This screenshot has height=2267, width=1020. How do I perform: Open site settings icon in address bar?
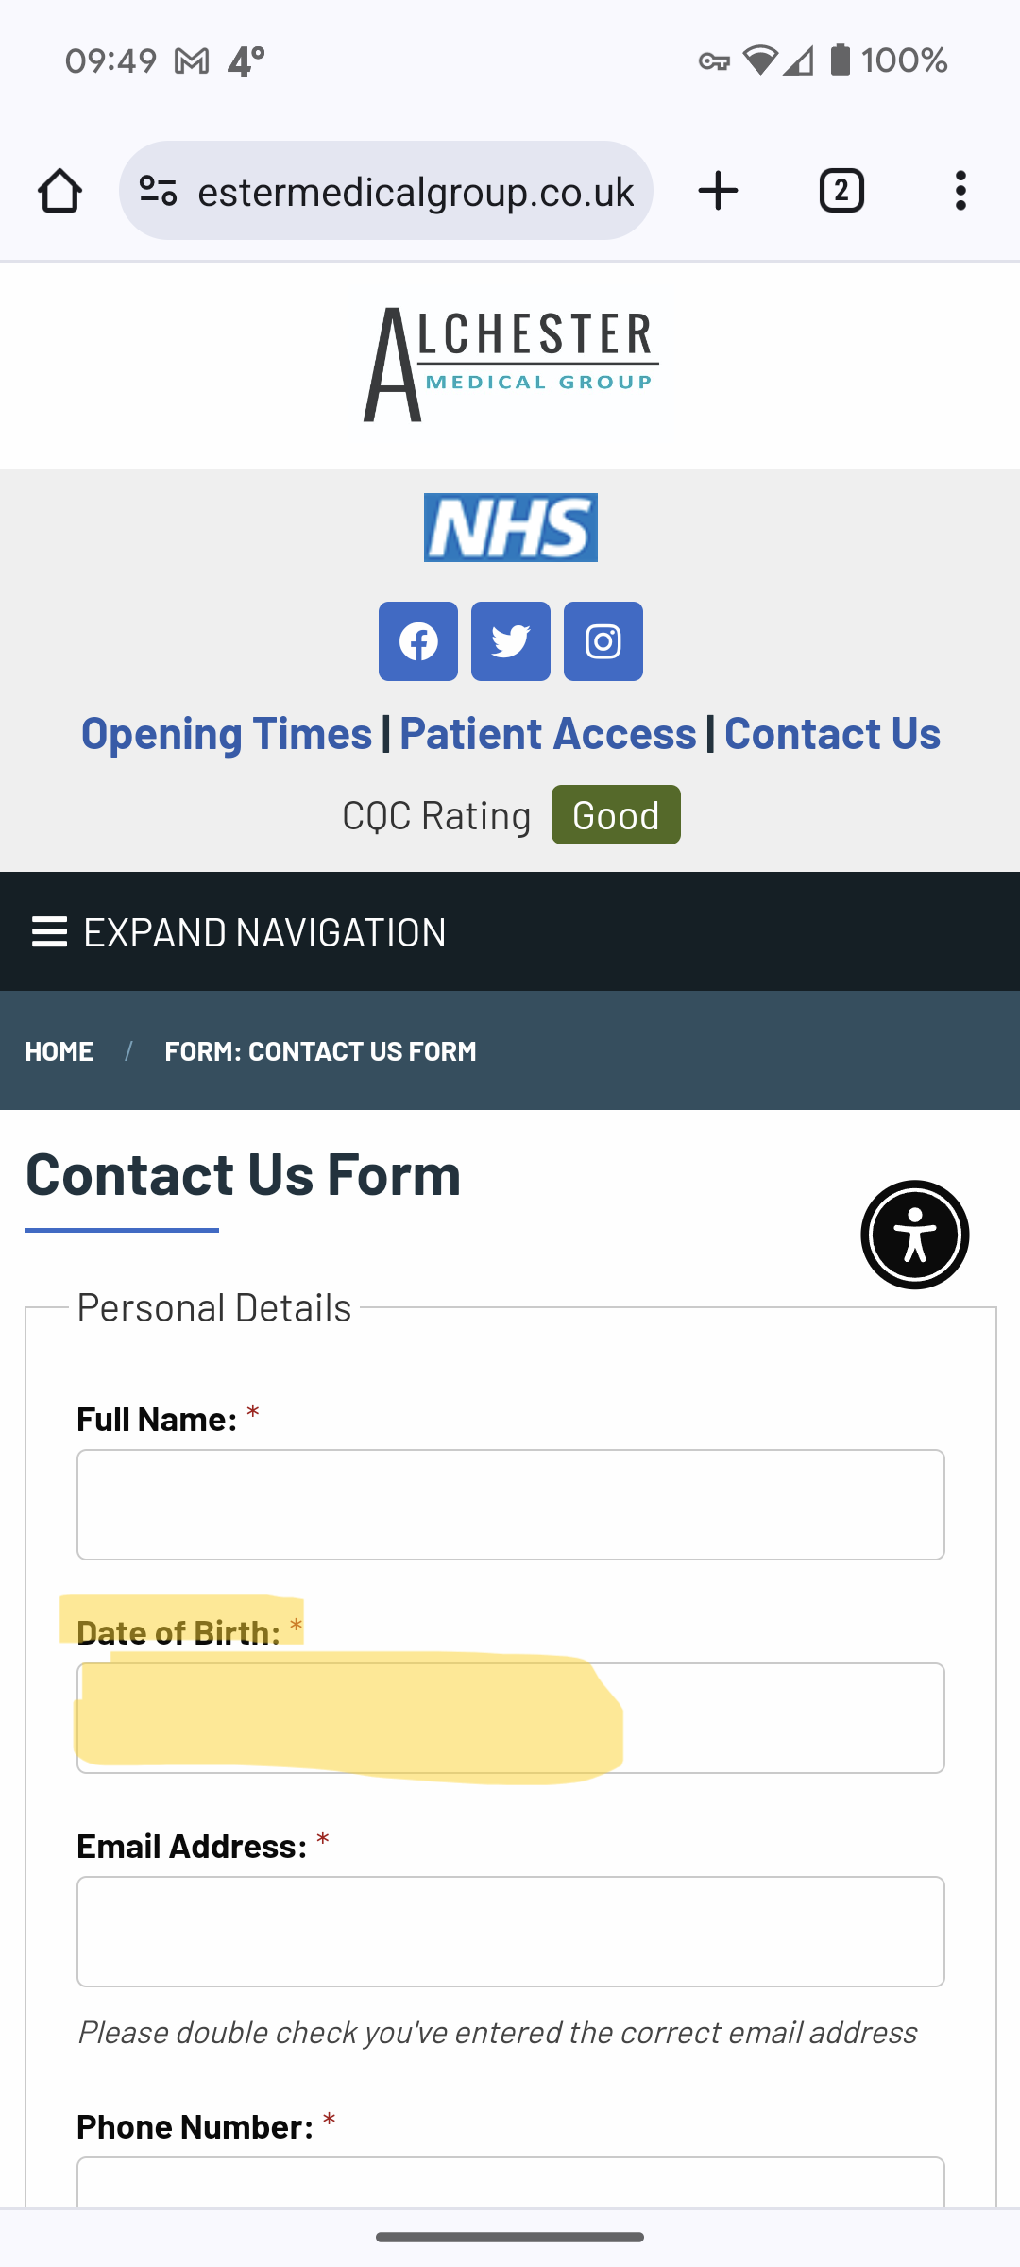pyautogui.click(x=158, y=191)
